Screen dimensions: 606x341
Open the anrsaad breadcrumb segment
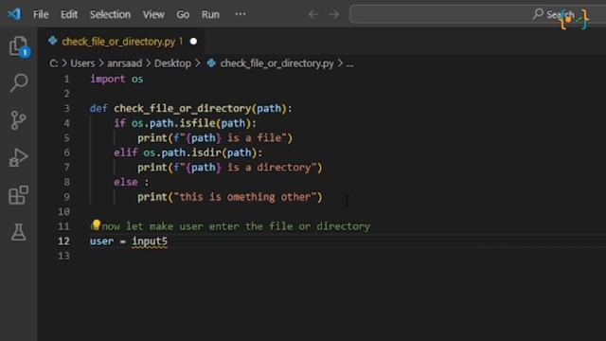click(x=124, y=63)
